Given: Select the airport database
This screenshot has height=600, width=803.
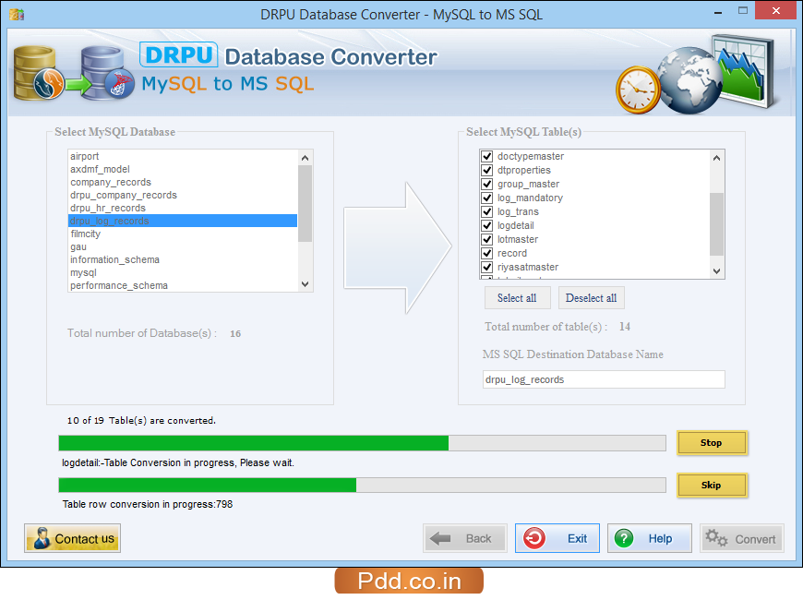Looking at the screenshot, I should click(183, 156).
